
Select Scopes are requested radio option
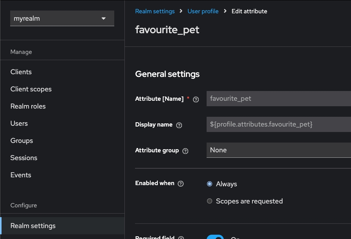[210, 201]
